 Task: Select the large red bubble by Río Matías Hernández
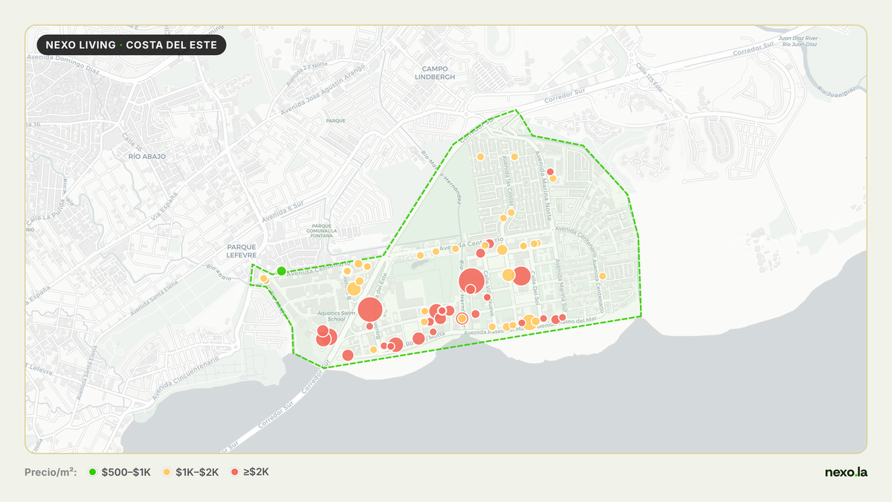click(x=471, y=281)
